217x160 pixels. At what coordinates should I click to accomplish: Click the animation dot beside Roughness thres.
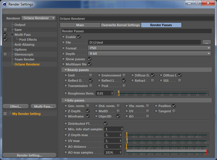pos(66,93)
